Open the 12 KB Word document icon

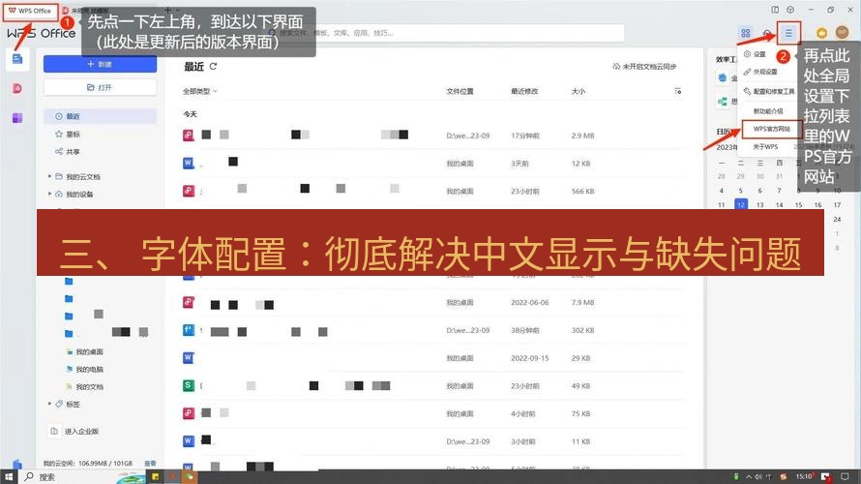pyautogui.click(x=189, y=164)
